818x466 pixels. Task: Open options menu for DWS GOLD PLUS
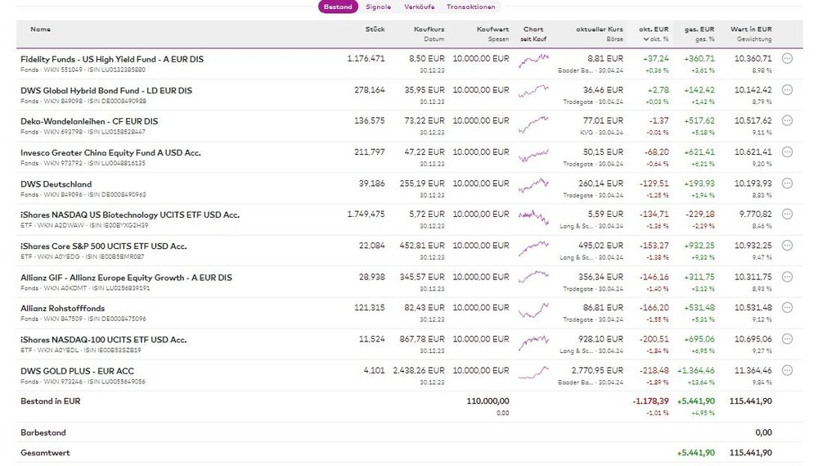[x=787, y=371]
